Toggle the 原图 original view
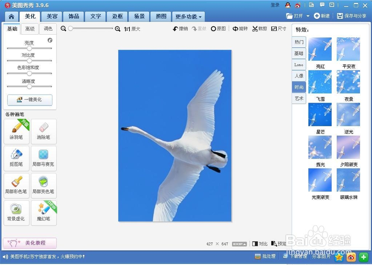The width and height of the screenshot is (372, 265). (218, 29)
